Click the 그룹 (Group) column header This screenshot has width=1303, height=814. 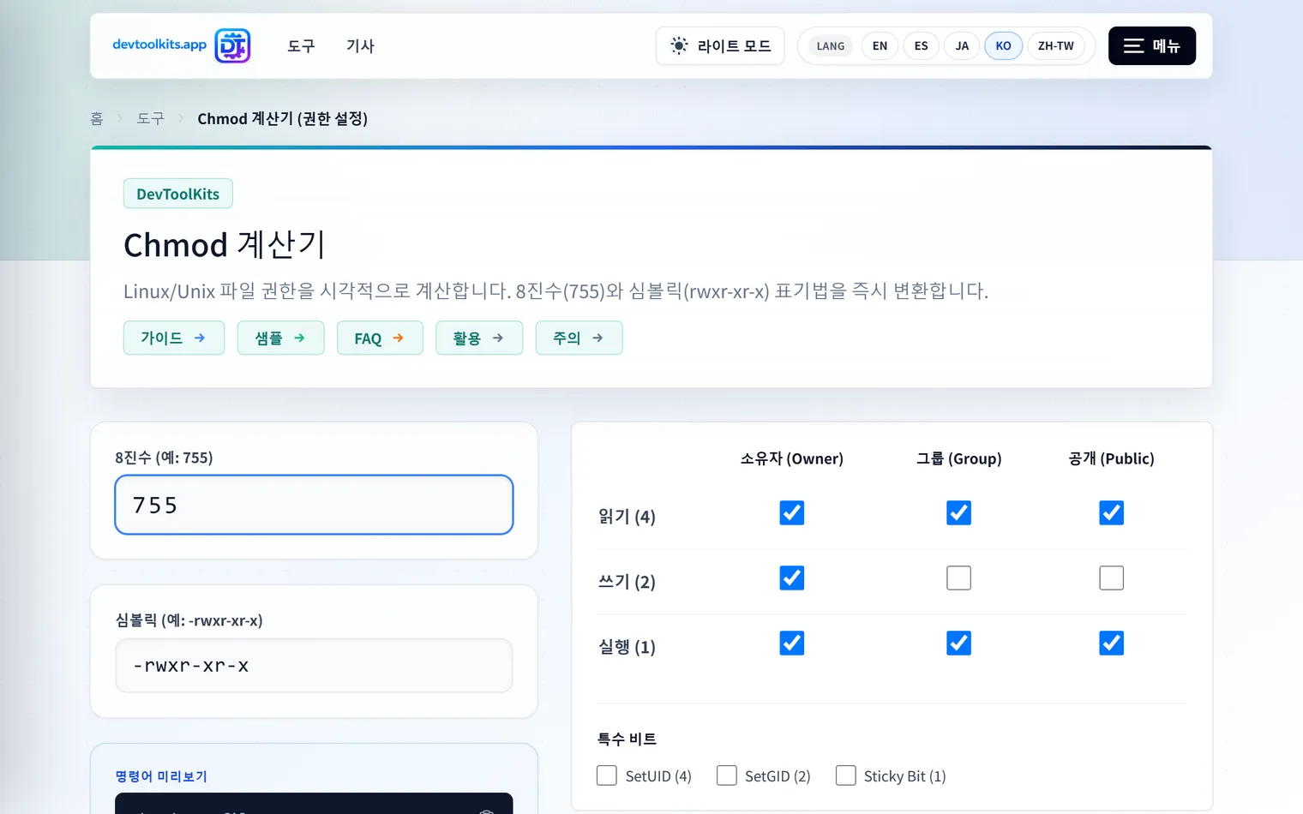coord(958,458)
